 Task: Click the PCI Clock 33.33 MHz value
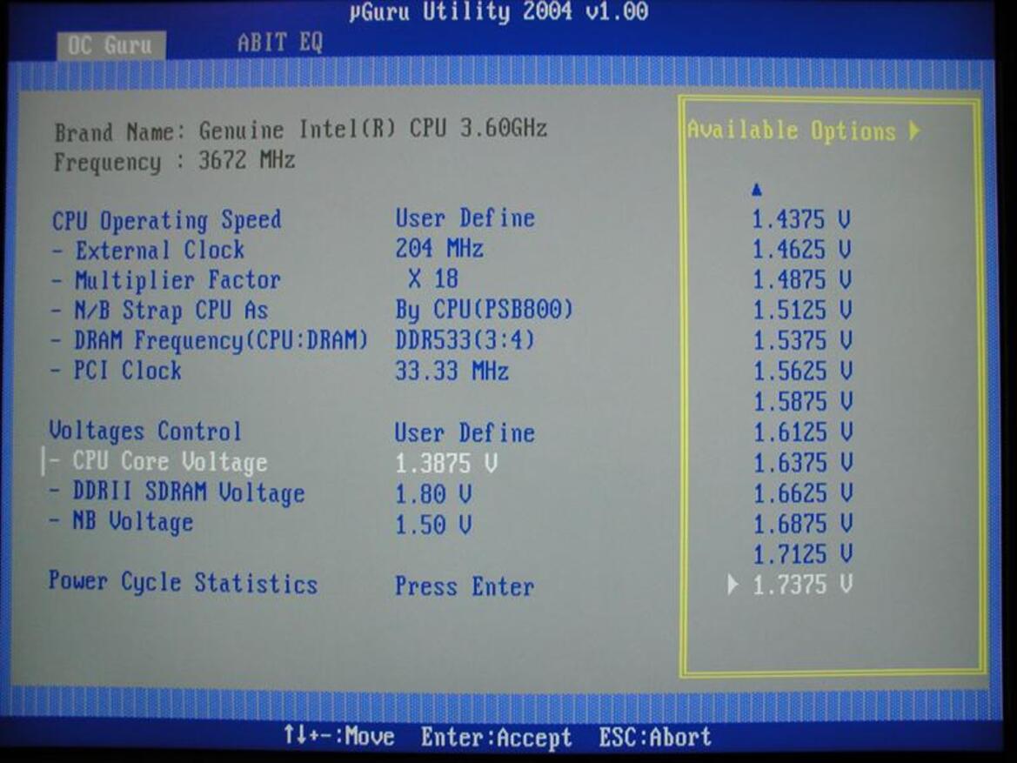coord(452,371)
